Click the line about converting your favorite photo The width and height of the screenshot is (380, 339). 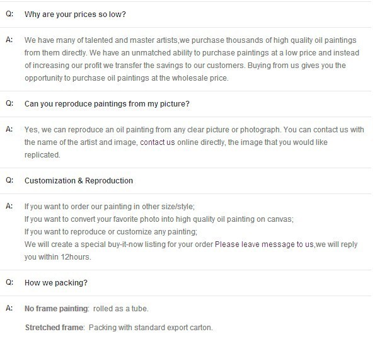(159, 219)
